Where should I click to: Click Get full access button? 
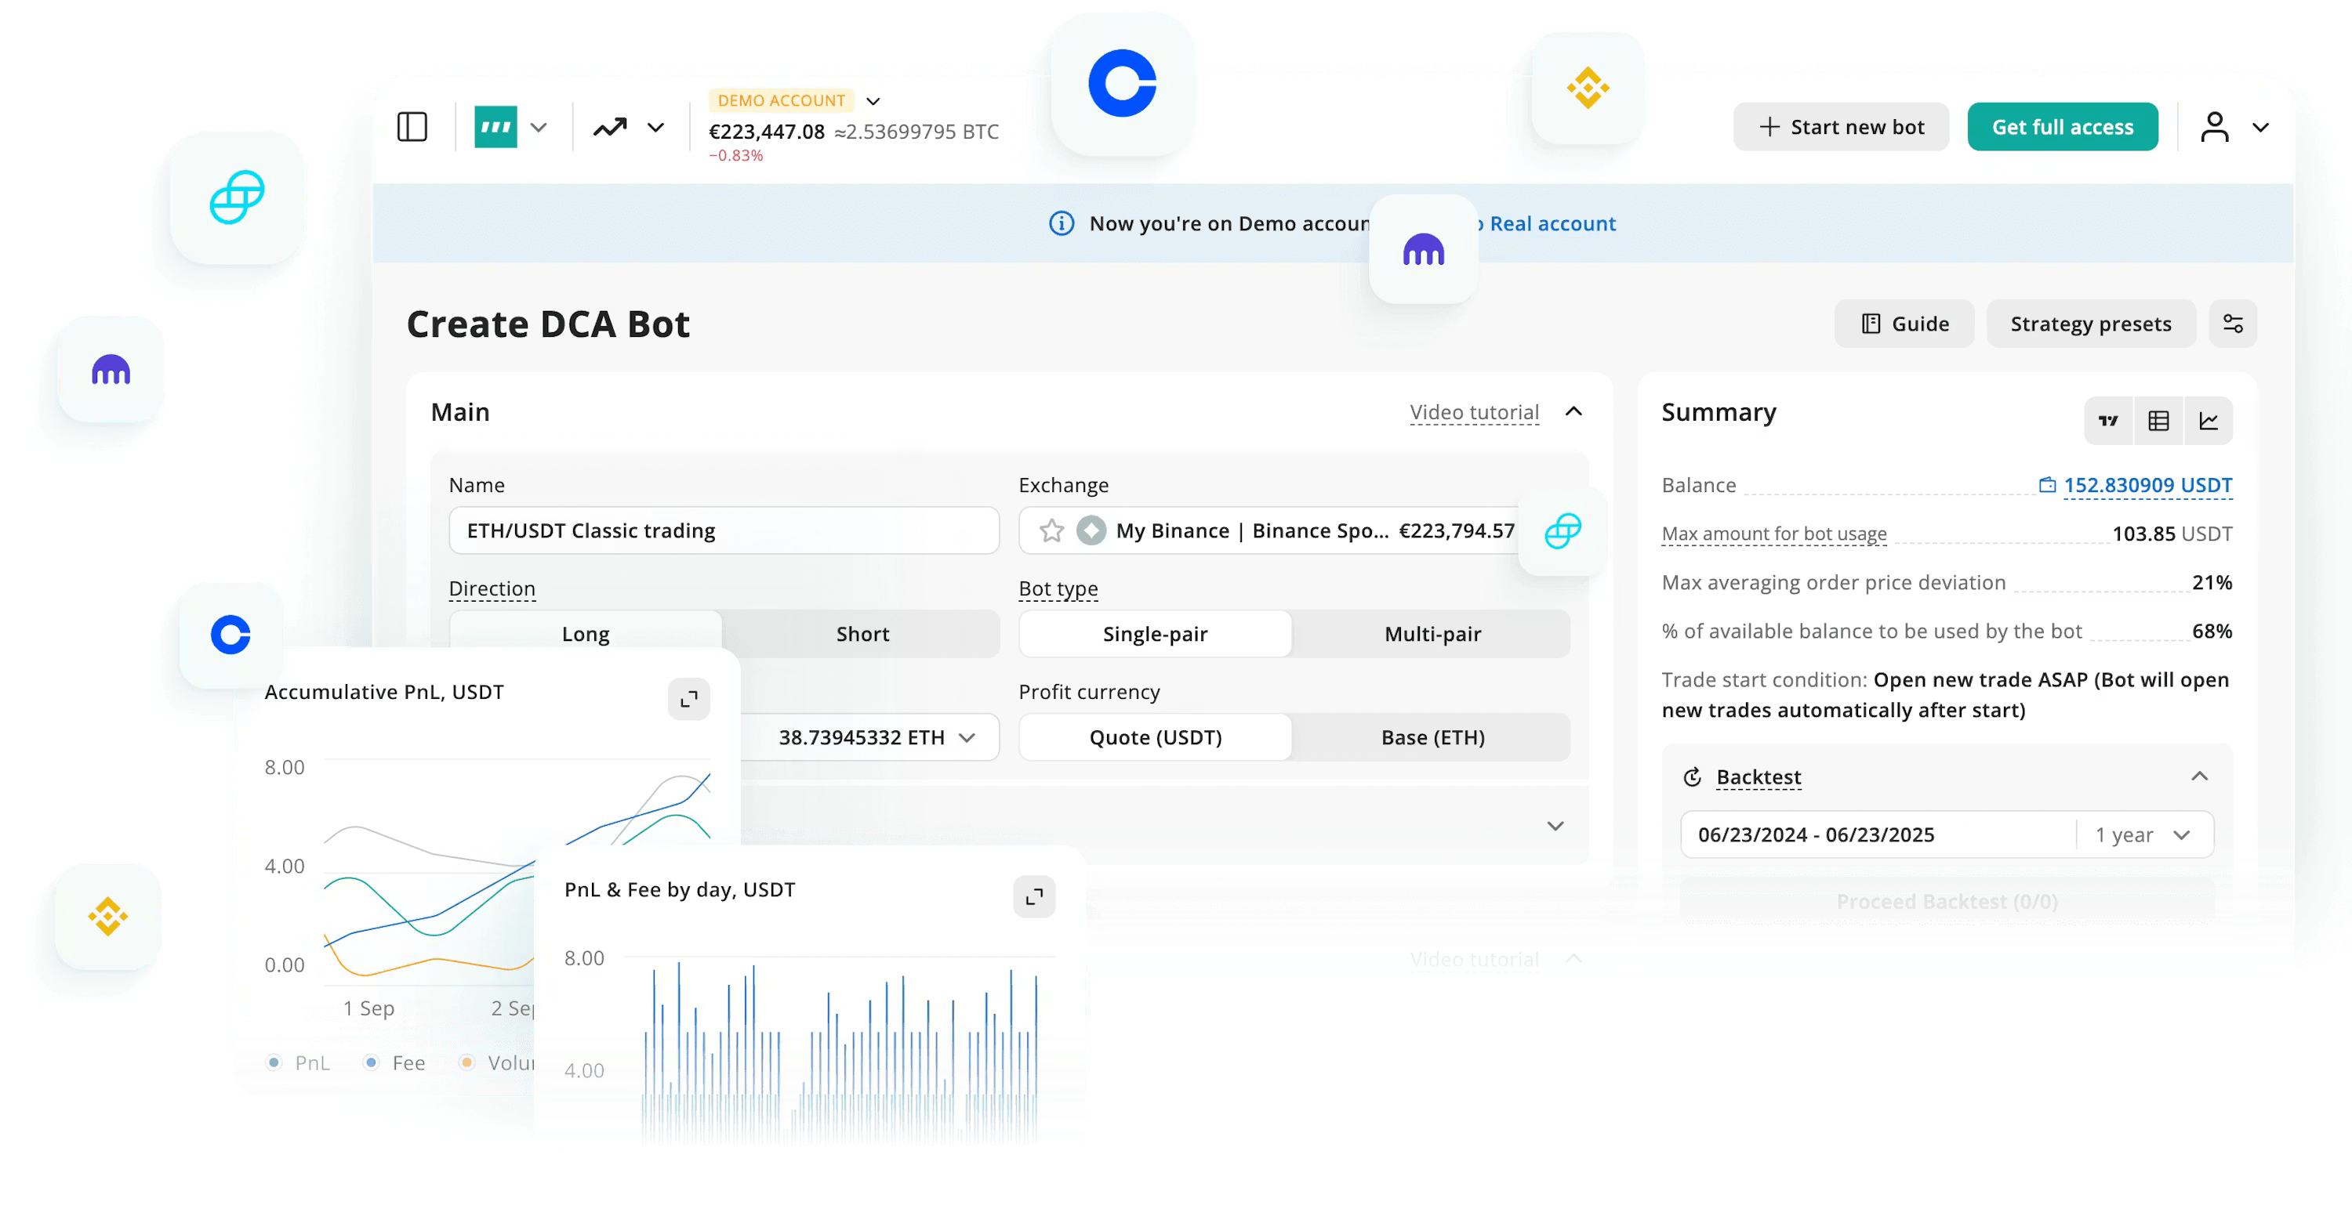[x=2062, y=127]
